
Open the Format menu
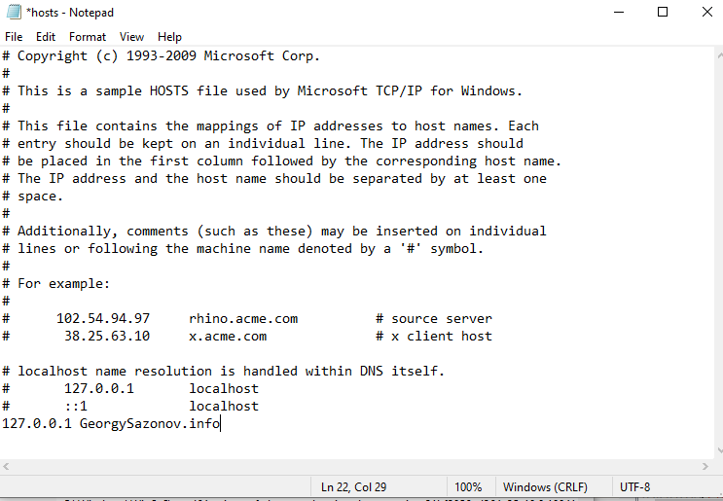click(x=88, y=37)
